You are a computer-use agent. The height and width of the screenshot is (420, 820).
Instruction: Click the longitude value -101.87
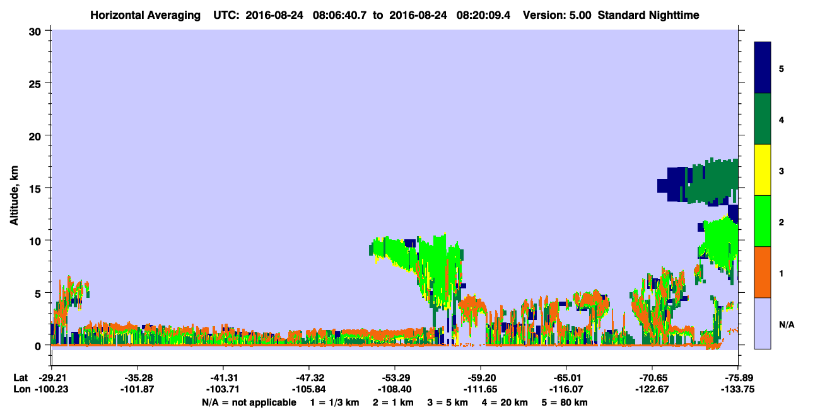[137, 389]
